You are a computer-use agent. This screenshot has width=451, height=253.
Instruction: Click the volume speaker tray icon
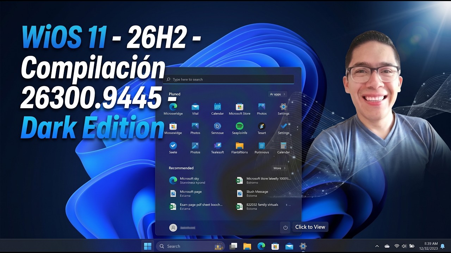coord(404,246)
